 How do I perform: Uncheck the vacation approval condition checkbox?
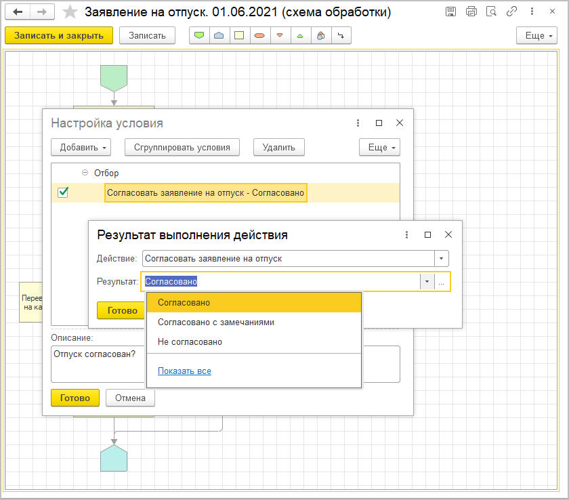click(x=63, y=193)
